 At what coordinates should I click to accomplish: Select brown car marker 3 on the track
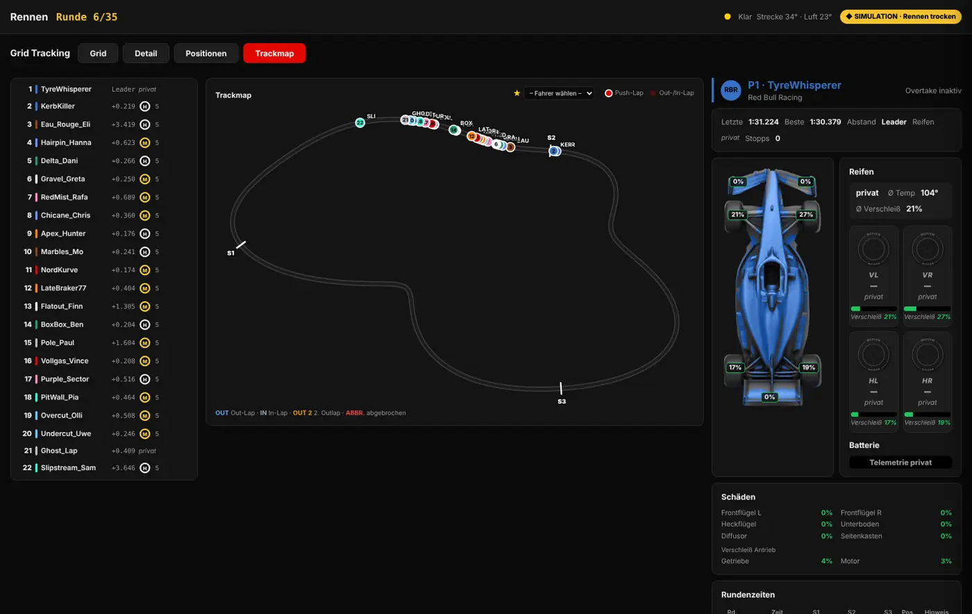coord(510,147)
